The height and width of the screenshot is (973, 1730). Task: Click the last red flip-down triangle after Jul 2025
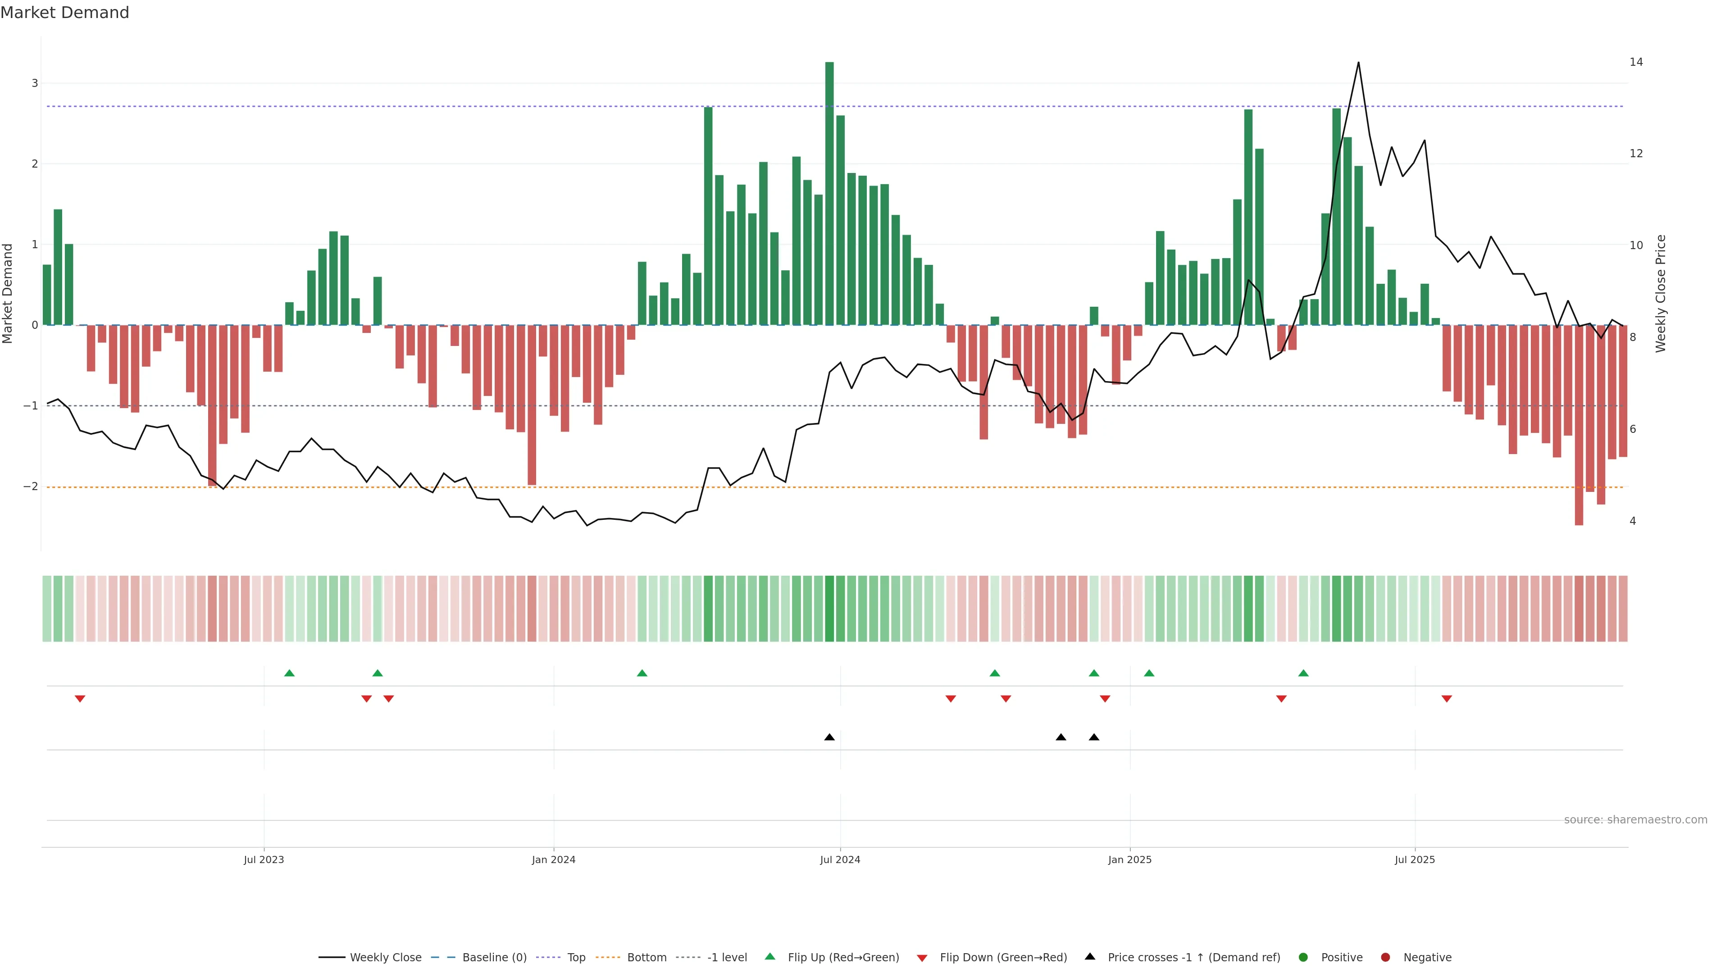point(1447,699)
